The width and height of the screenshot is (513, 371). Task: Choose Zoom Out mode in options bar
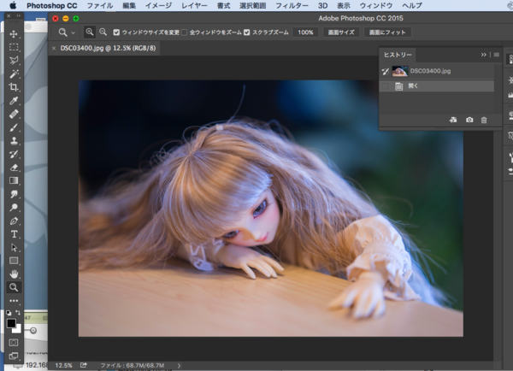(x=103, y=32)
